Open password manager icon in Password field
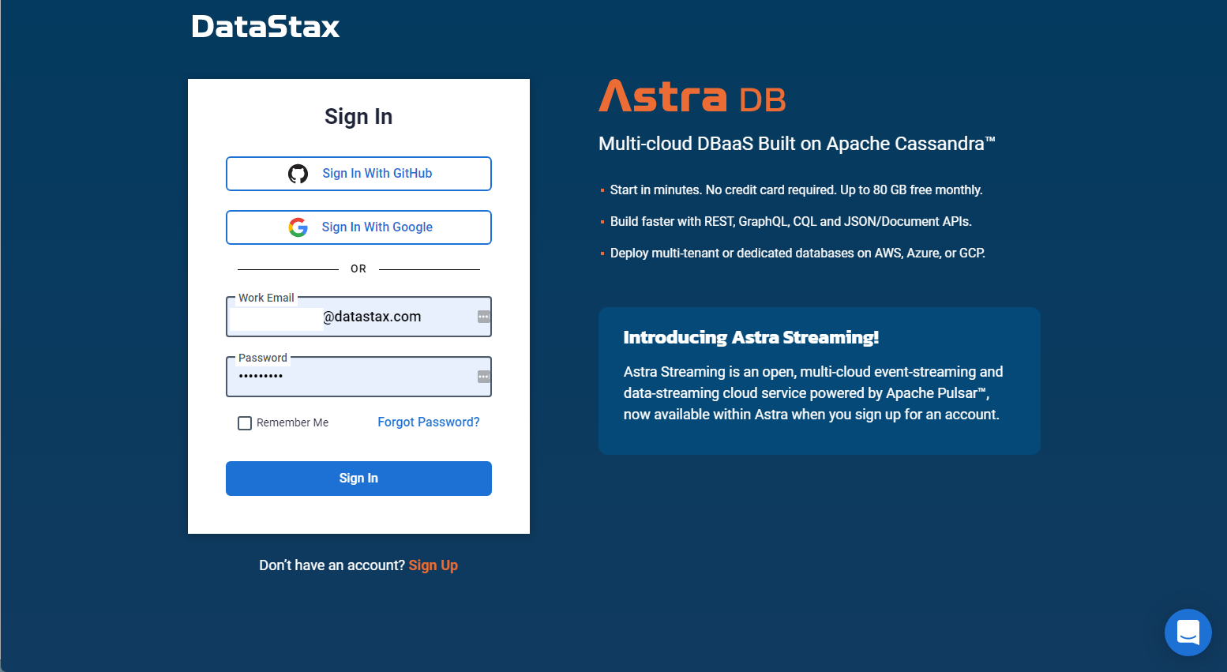 (x=484, y=377)
